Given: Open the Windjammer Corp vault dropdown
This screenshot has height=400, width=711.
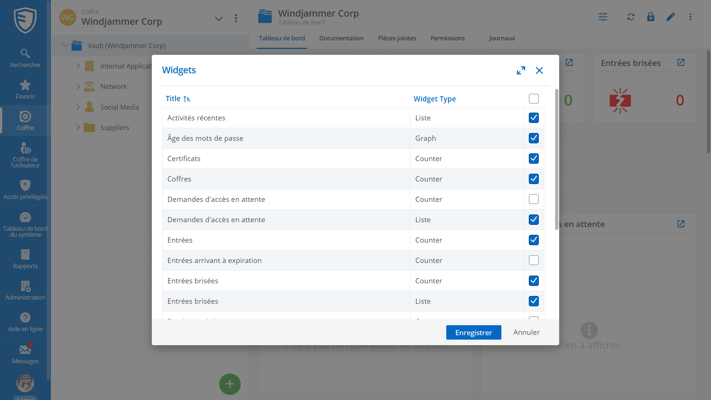Looking at the screenshot, I should click(219, 19).
